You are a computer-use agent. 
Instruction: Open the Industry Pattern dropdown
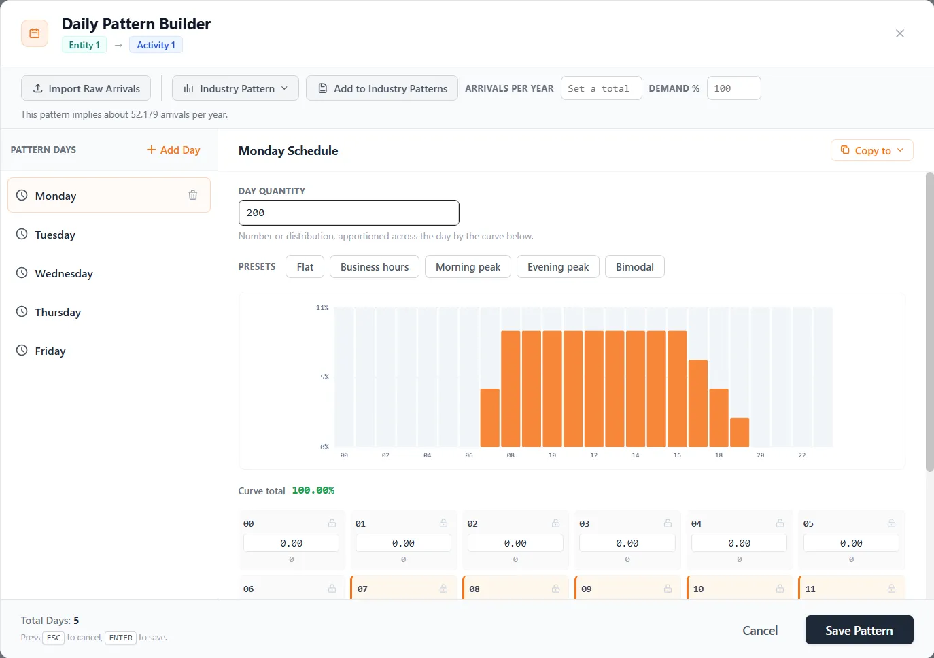pyautogui.click(x=235, y=88)
